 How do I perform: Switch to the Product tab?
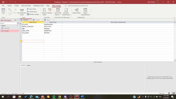[37, 20]
